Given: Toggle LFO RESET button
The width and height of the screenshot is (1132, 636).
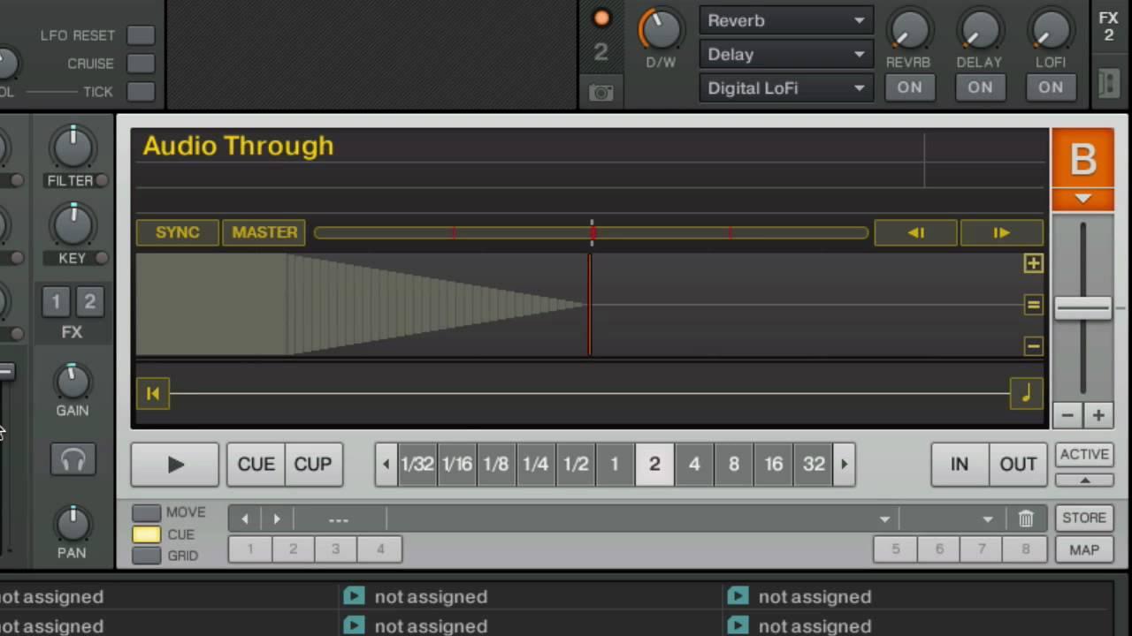Looking at the screenshot, I should [141, 35].
